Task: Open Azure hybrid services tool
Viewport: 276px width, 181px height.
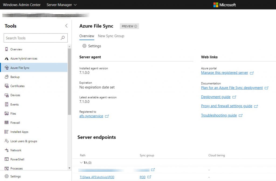Action: 24,59
